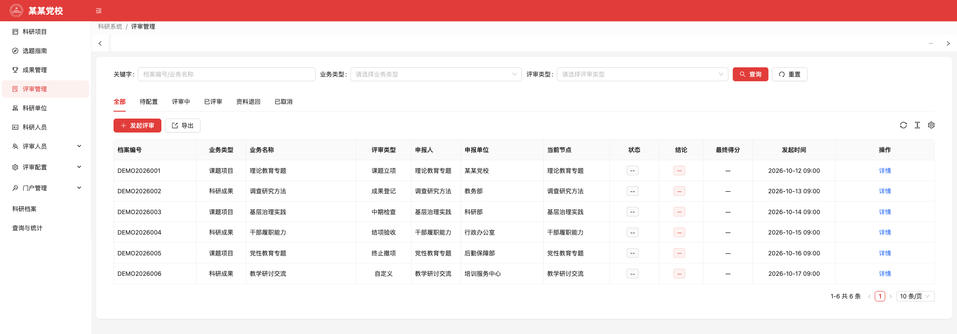Click the status tag in DEMO2026001 row
Screen dimensions: 957x334
pyautogui.click(x=632, y=171)
